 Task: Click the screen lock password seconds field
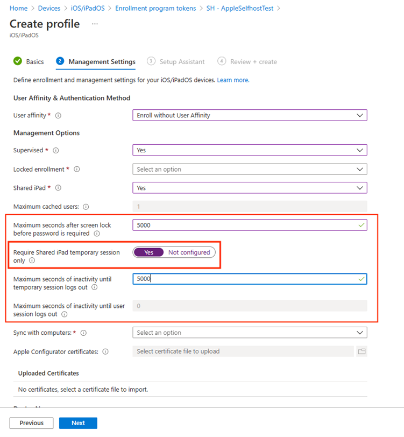[x=250, y=225]
